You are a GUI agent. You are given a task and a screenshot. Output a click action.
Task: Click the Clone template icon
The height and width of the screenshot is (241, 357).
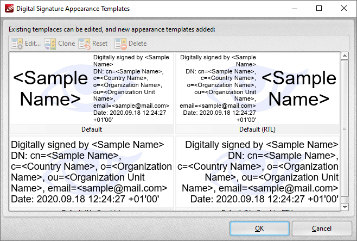point(50,44)
